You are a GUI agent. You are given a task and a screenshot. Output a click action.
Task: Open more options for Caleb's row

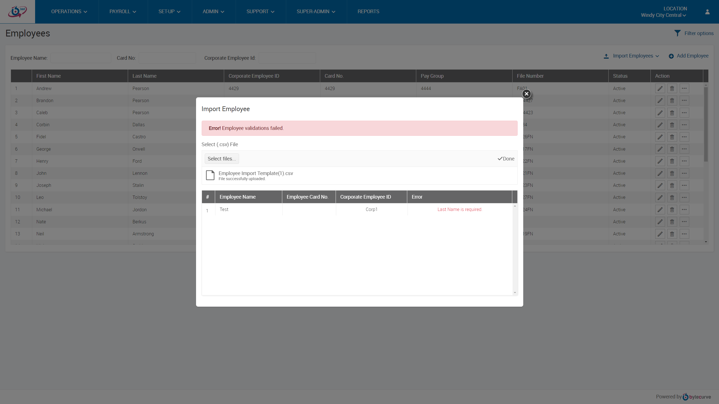pos(684,113)
